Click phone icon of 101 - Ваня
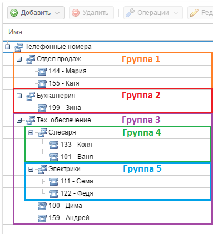This screenshot has height=234, width=213. [54, 157]
